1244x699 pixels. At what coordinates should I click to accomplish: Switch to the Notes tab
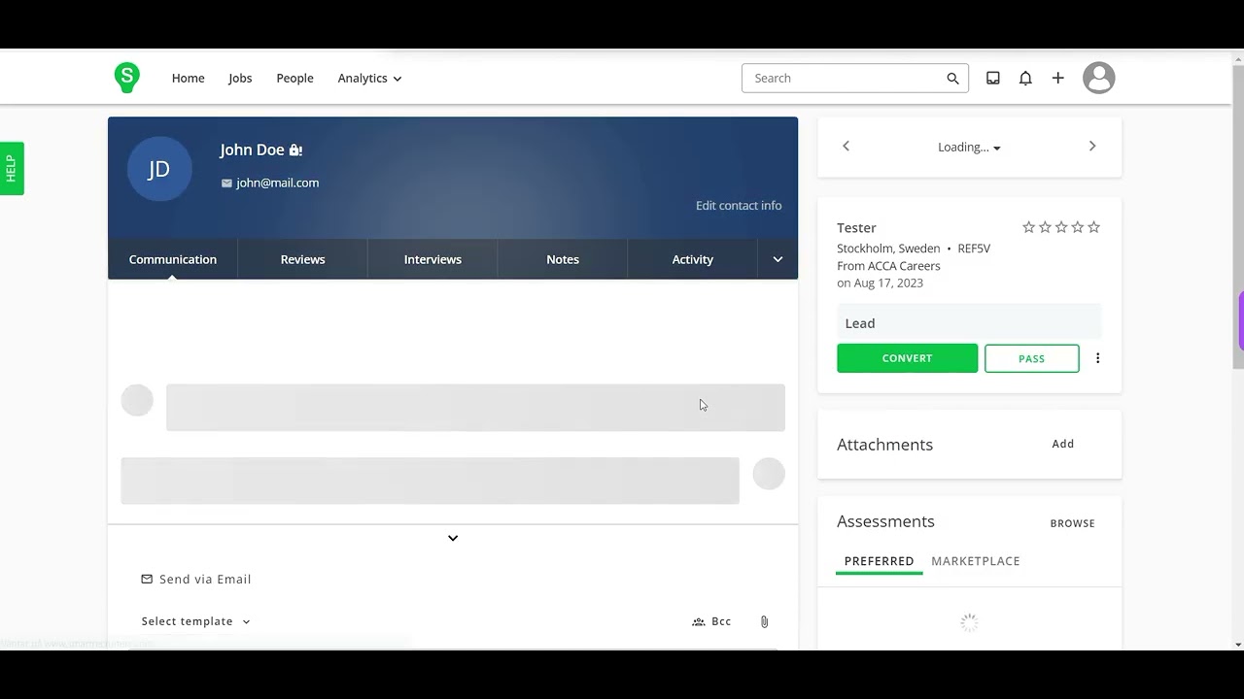pyautogui.click(x=563, y=259)
